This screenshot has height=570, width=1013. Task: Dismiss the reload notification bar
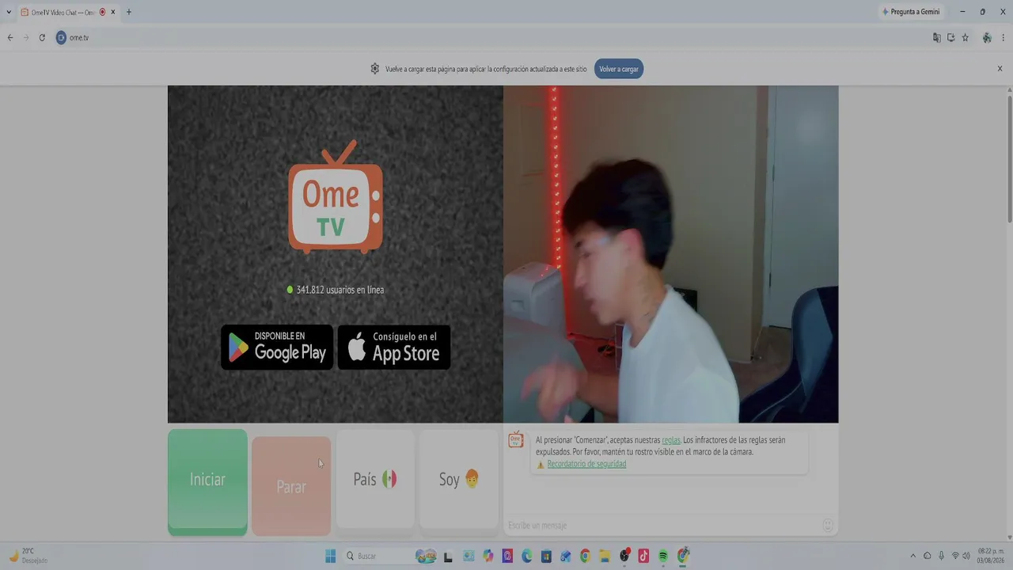click(1000, 69)
